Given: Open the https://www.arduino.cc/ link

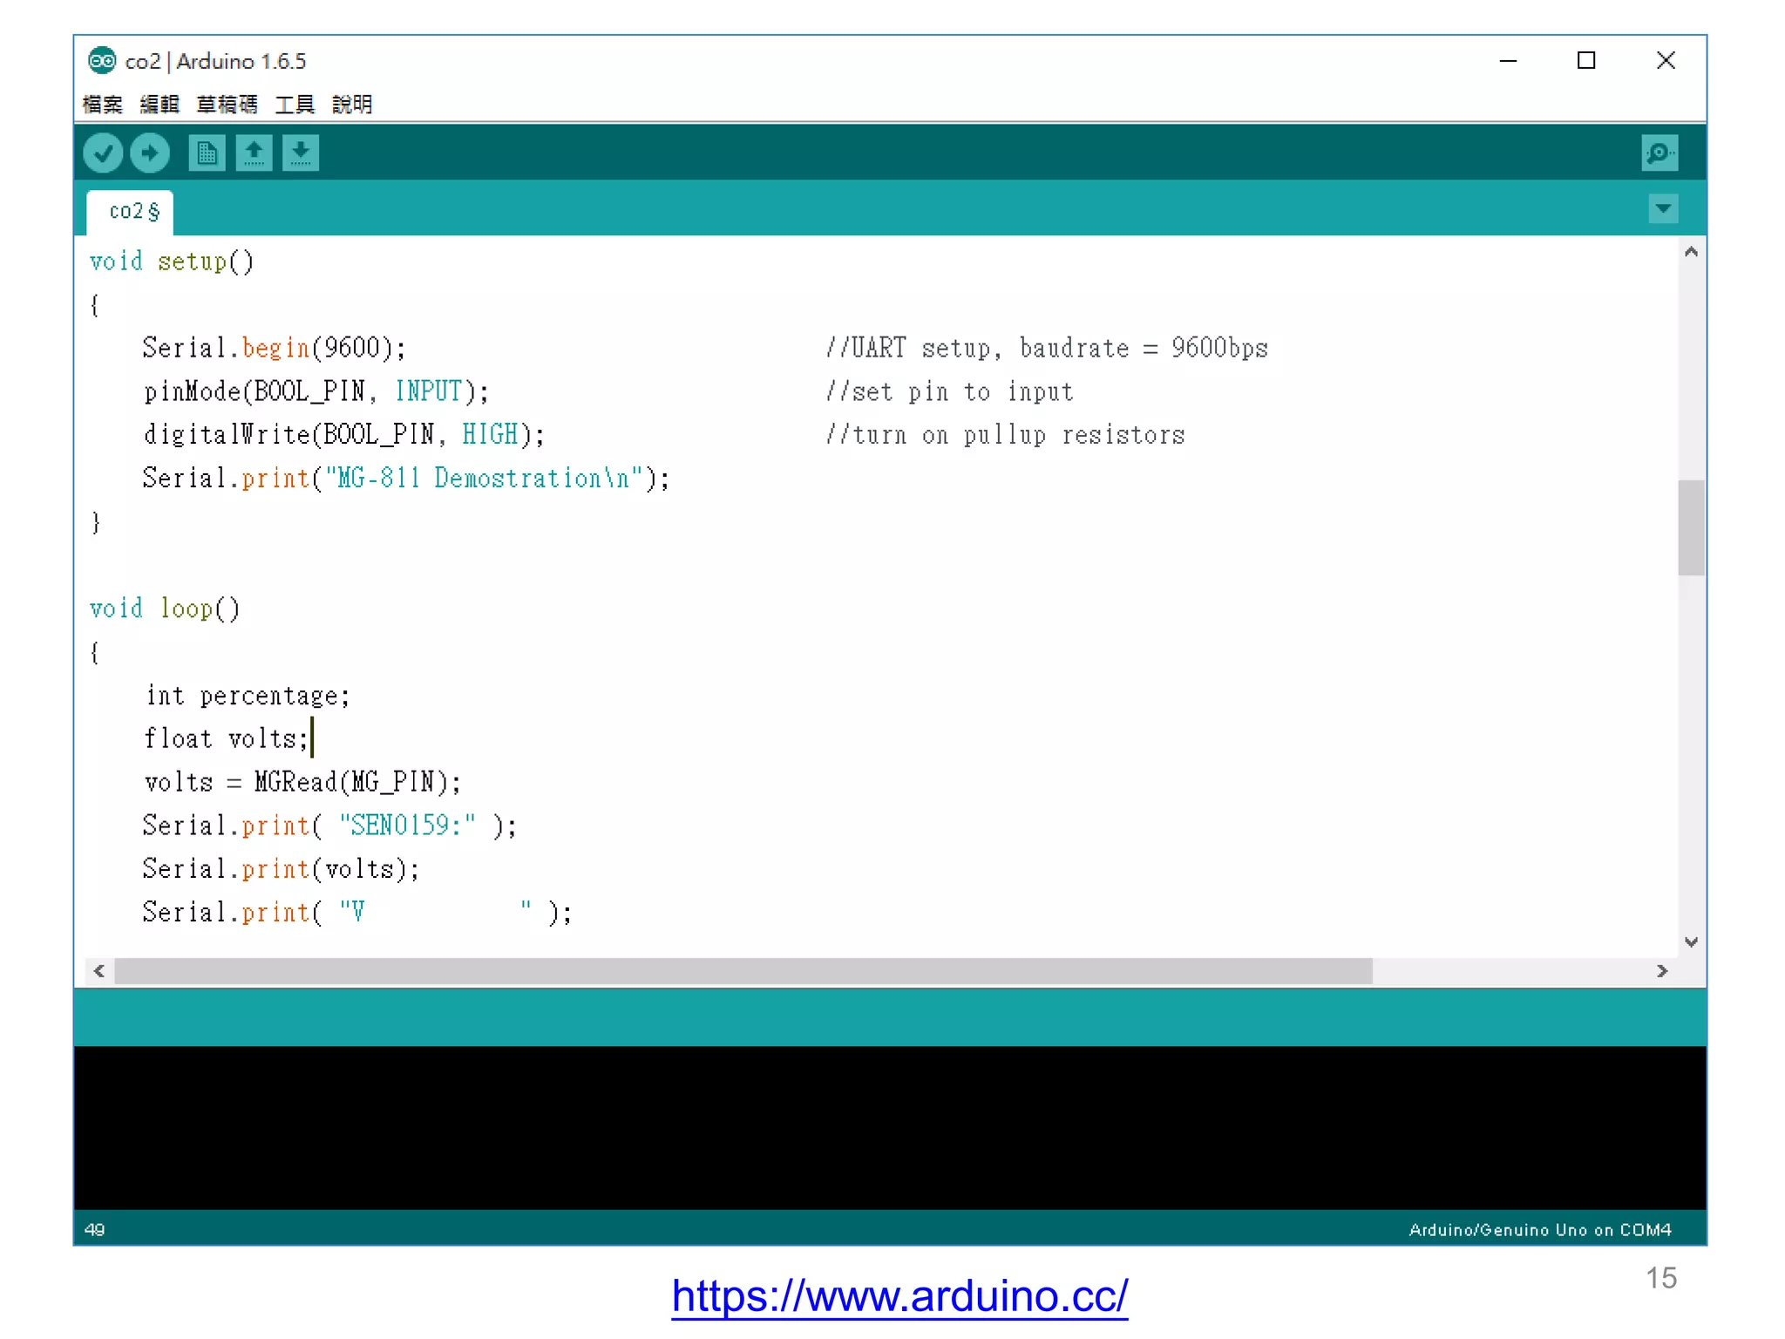Looking at the screenshot, I should click(x=899, y=1295).
